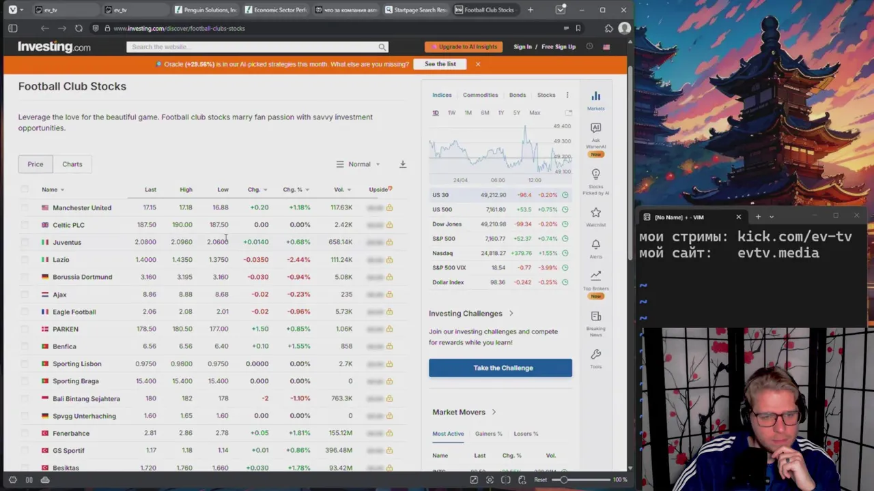The image size is (874, 491).
Task: Open the Sporting Lisbon stock link
Action: (x=77, y=363)
